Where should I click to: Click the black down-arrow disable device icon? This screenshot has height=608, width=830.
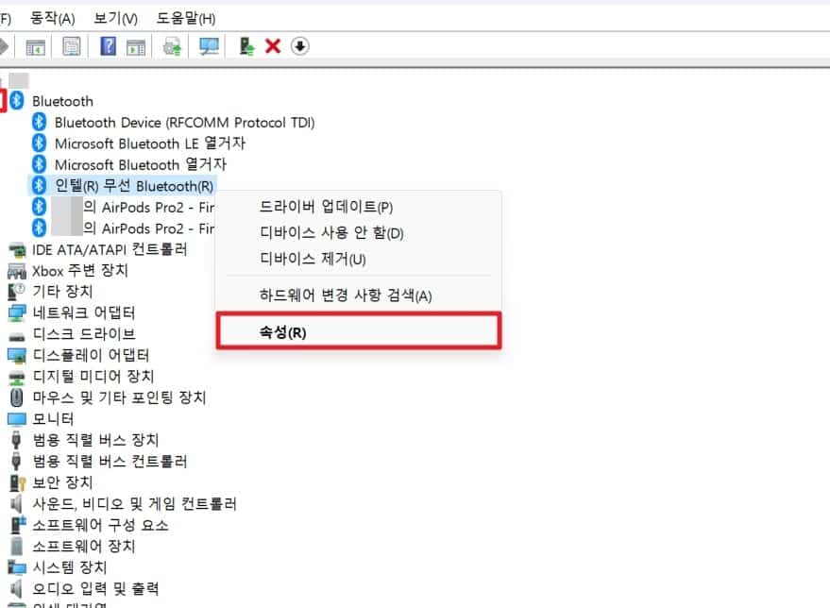tap(300, 46)
